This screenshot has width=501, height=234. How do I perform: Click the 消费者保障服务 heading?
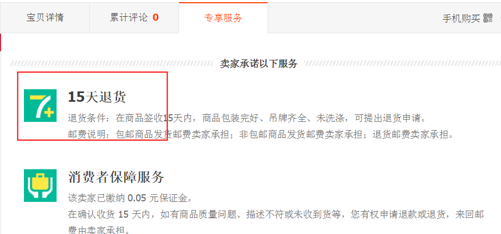(x=116, y=177)
